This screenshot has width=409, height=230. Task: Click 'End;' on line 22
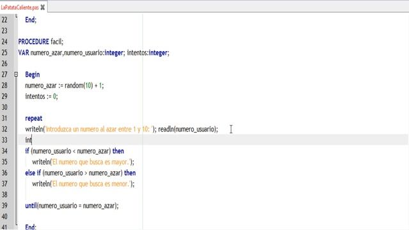[x=31, y=20]
